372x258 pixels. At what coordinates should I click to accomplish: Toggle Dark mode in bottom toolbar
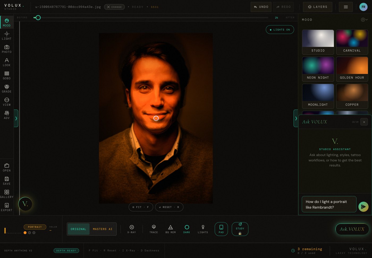(187, 229)
